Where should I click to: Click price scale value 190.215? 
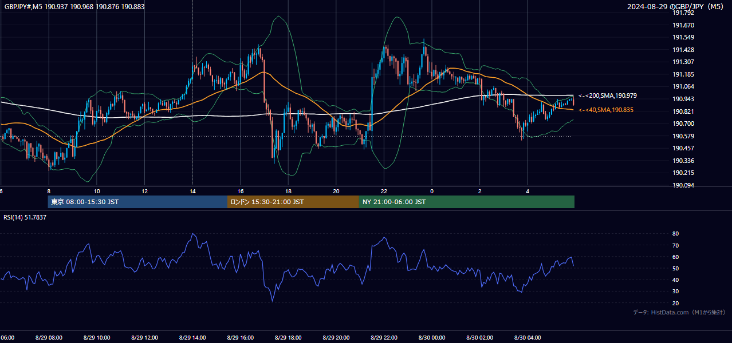point(683,173)
